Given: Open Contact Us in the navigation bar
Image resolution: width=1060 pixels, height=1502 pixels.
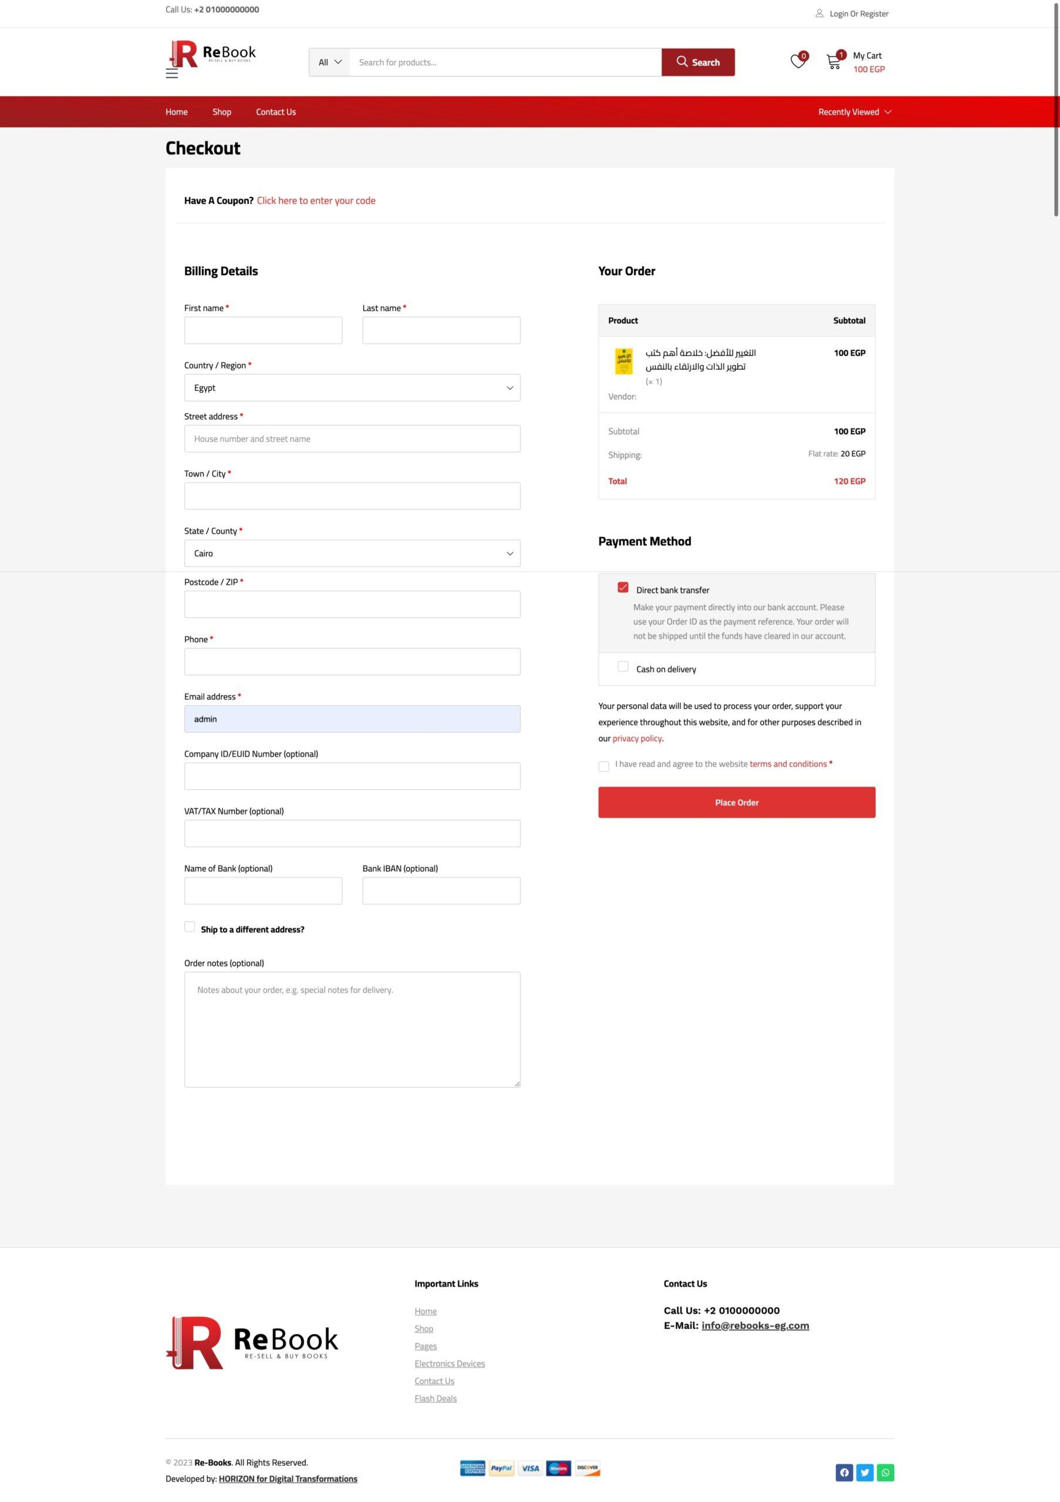Looking at the screenshot, I should pos(275,112).
